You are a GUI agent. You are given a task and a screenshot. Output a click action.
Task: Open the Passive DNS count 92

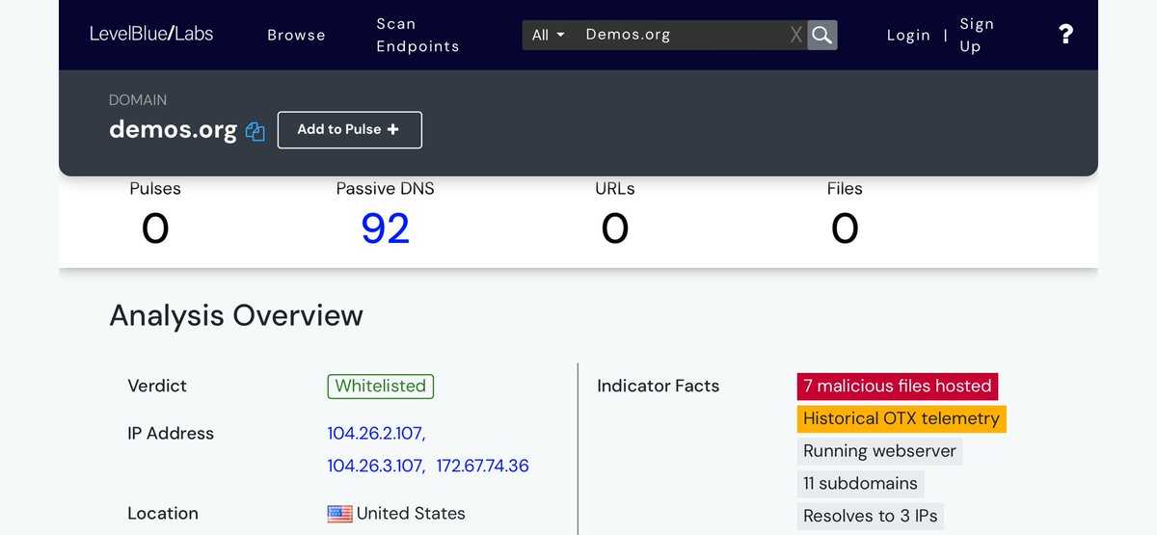click(385, 228)
